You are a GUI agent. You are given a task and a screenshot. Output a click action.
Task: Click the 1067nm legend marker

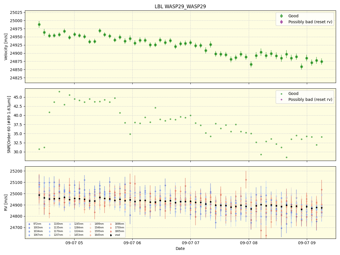[29, 235]
